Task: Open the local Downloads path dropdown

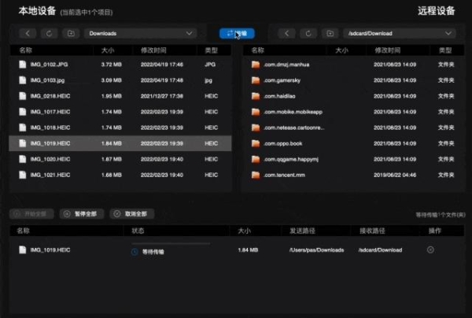Action: point(141,33)
